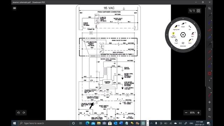This screenshot has width=224, height=126.
Task: Launch Microsoft Edge from taskbar
Action: click(87, 123)
